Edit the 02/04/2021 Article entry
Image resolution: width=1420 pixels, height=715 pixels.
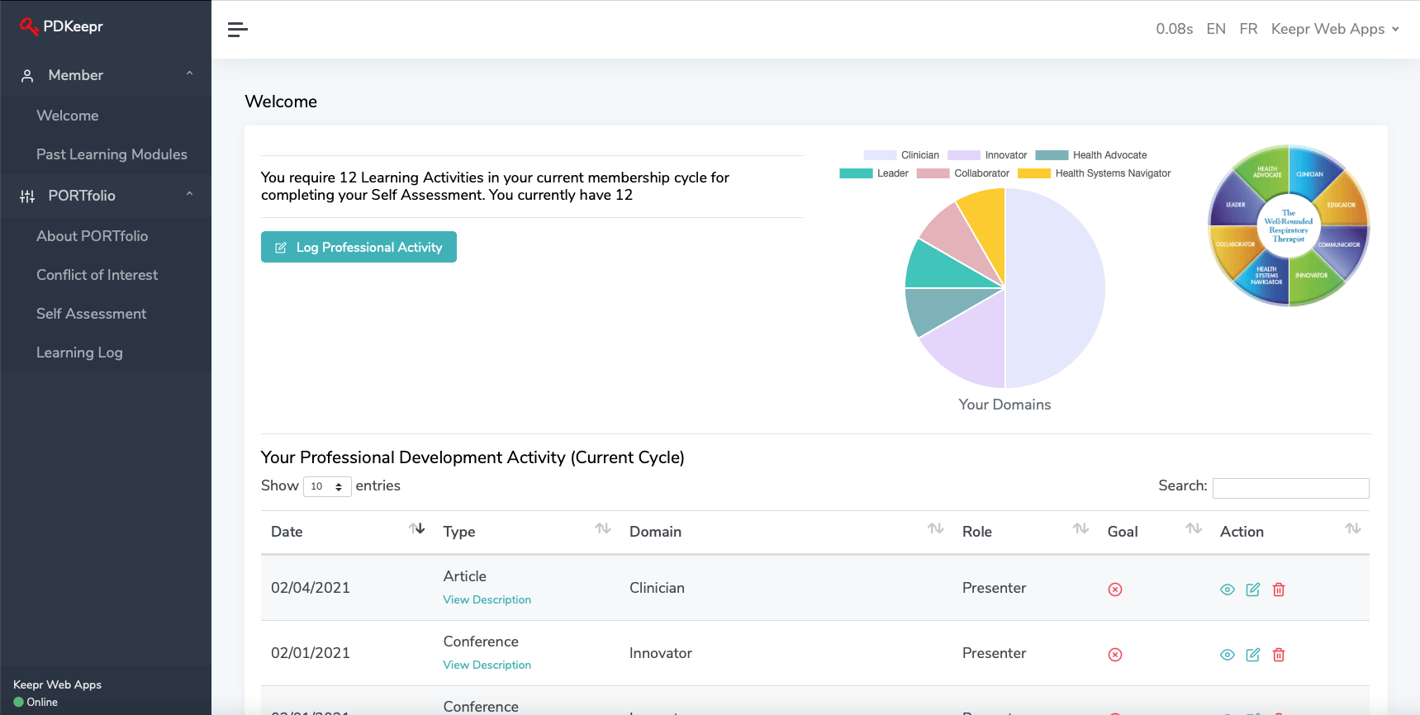[x=1253, y=590]
